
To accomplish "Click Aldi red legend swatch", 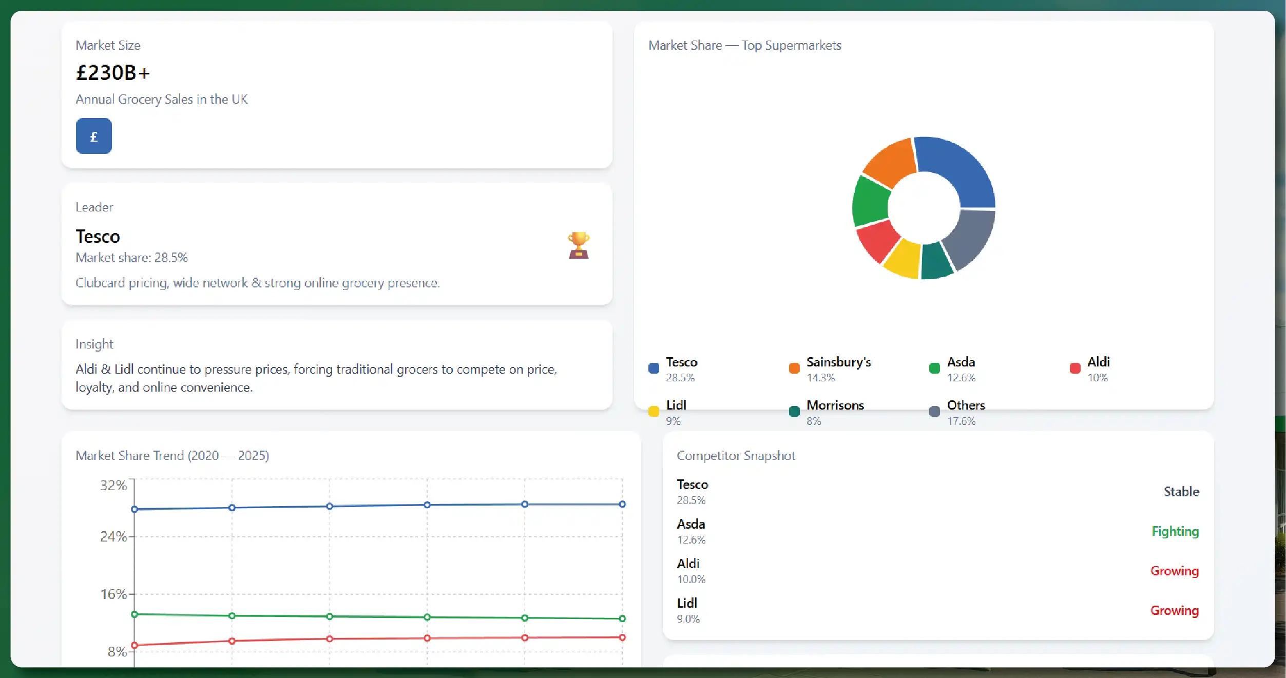I will (1075, 369).
